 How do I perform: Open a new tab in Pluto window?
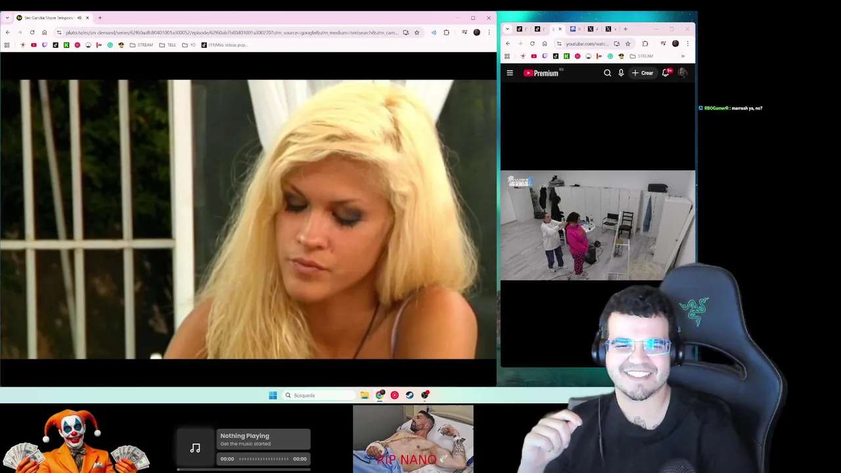(x=100, y=18)
